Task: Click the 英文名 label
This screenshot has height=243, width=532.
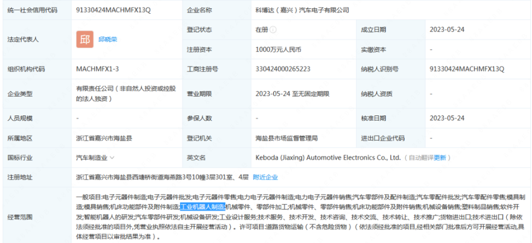Action: pos(196,157)
